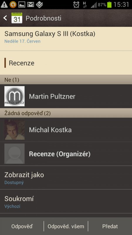Open the Zobrazit jako setting
The height and width of the screenshot is (235, 132).
66,178
